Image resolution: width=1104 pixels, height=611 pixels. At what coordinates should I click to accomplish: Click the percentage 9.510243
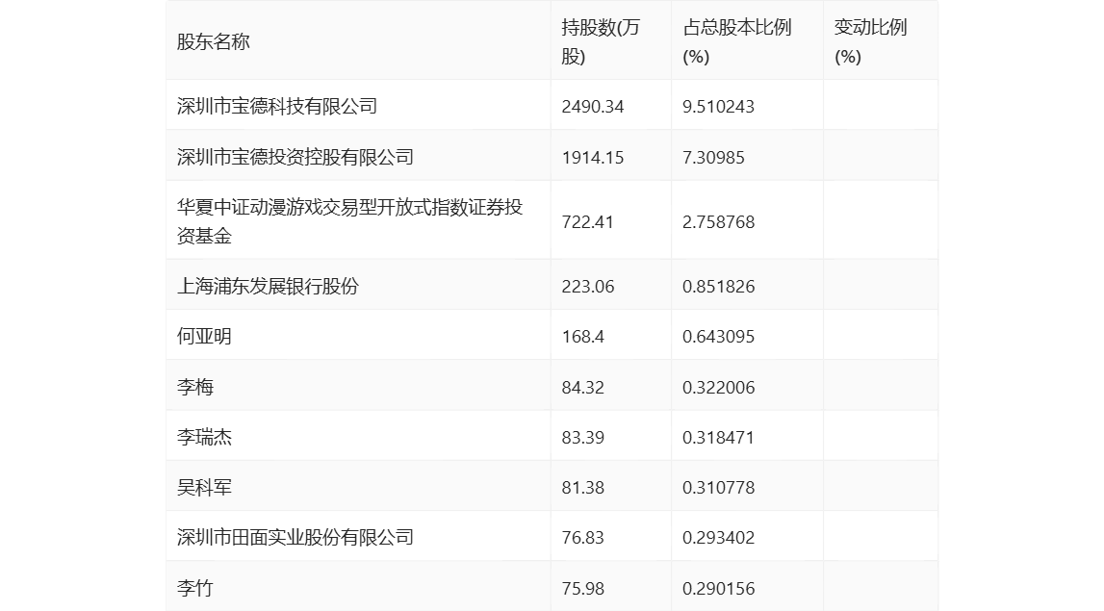coord(718,106)
